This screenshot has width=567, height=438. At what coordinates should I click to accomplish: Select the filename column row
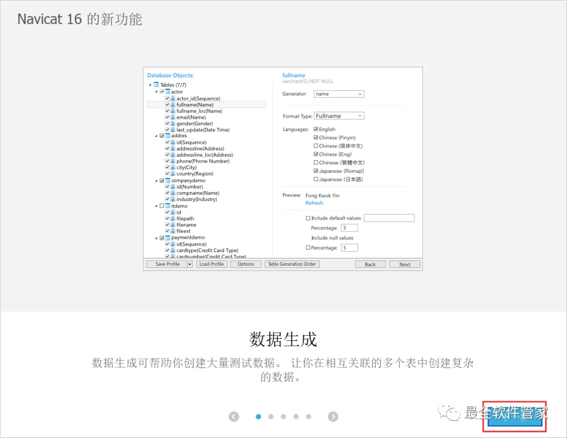186,225
